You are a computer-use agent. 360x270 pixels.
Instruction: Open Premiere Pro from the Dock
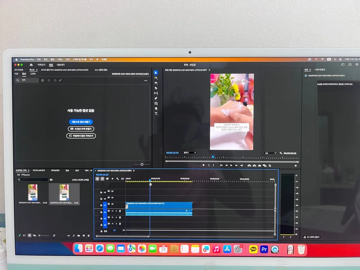tap(264, 249)
